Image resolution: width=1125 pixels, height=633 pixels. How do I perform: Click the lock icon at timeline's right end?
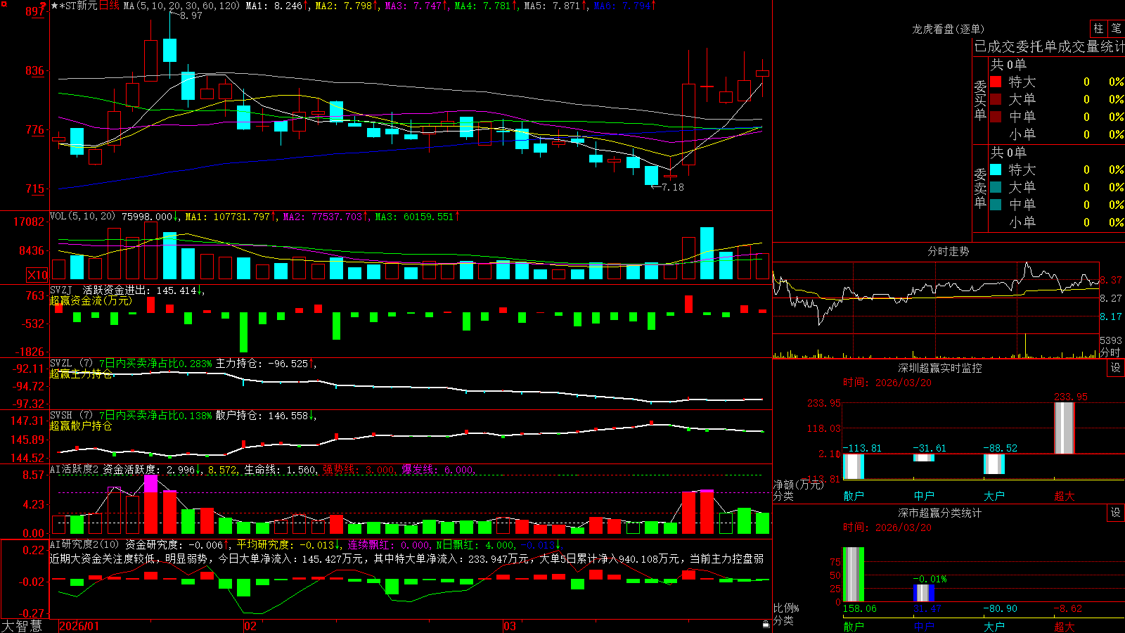pyautogui.click(x=766, y=625)
